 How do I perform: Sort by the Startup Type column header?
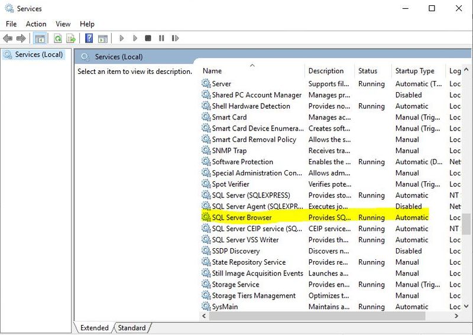(x=419, y=71)
